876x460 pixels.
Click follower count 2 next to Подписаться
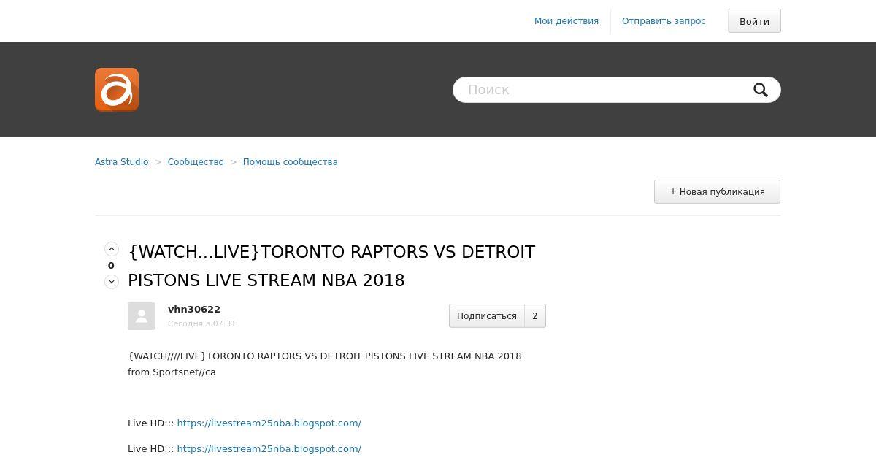535,316
